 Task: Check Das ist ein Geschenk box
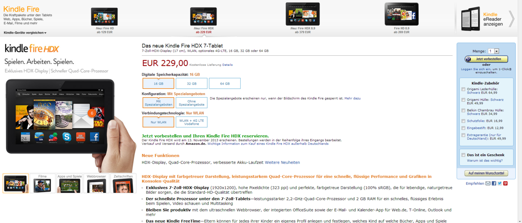[x=463, y=155]
